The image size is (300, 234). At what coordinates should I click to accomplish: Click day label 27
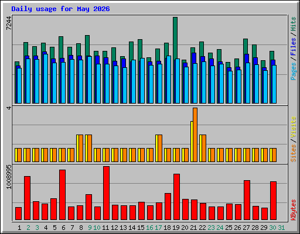pyautogui.click(x=246, y=228)
